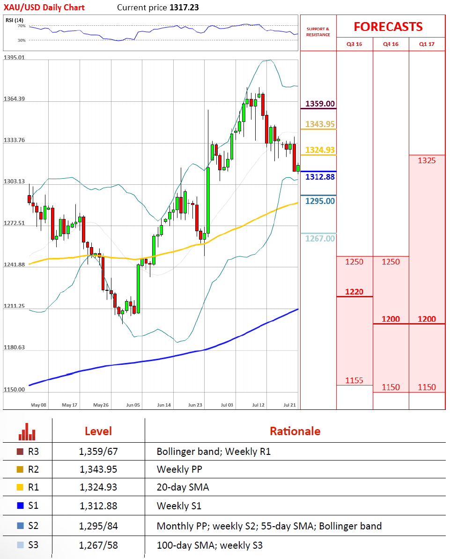Click the 1312.88 support level
The width and height of the screenshot is (450, 559).
pos(320,177)
